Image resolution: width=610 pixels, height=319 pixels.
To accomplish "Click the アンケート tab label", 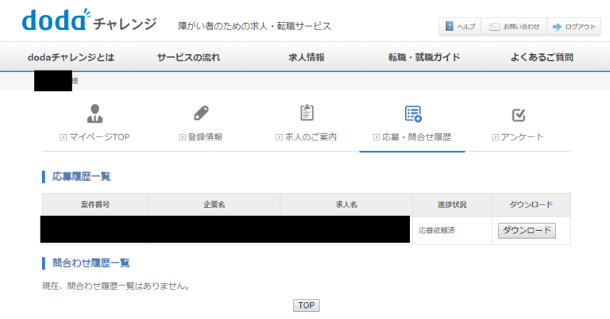I will coord(523,137).
